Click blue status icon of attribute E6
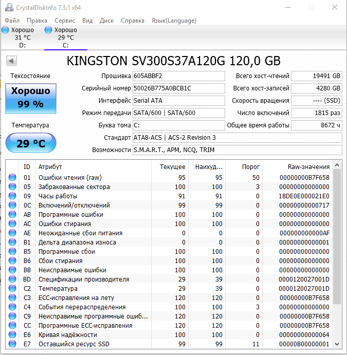 click(12, 334)
